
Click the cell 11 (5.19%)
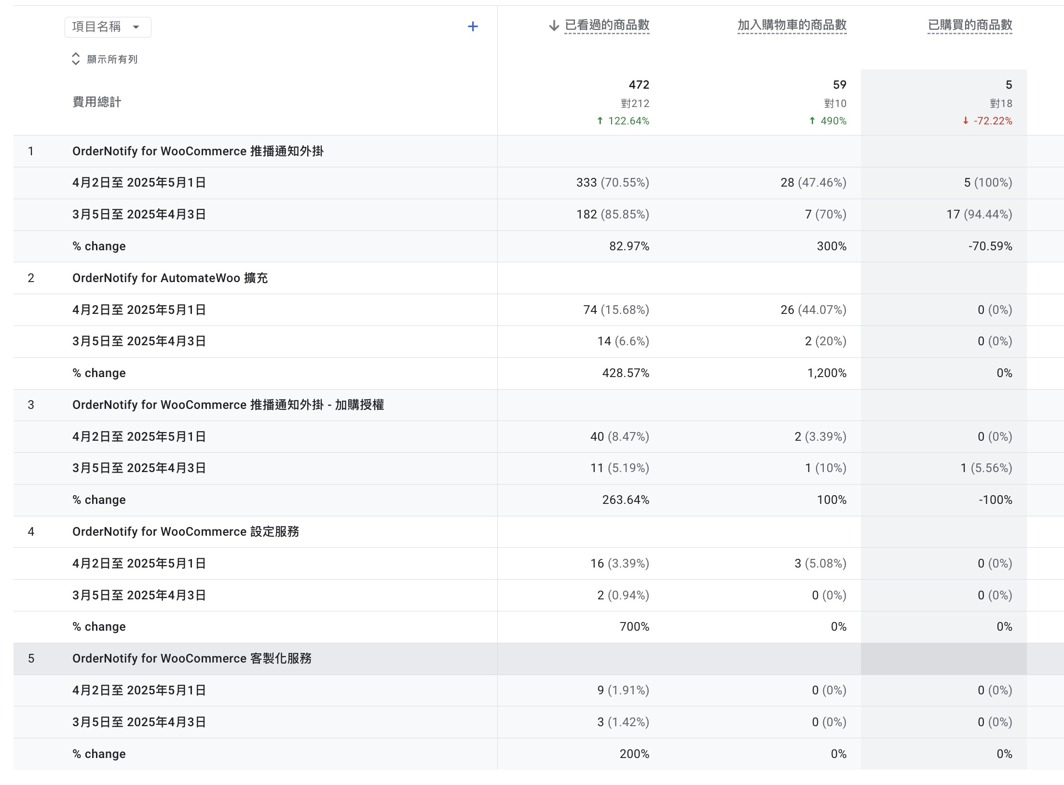click(620, 468)
